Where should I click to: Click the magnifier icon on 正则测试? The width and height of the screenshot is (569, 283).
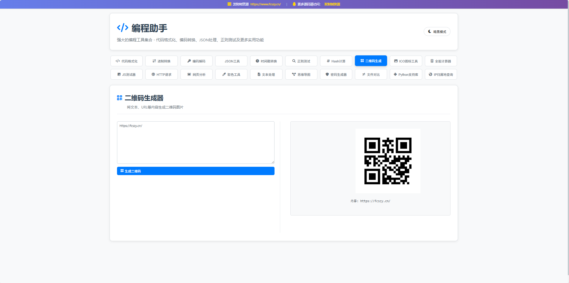point(294,61)
